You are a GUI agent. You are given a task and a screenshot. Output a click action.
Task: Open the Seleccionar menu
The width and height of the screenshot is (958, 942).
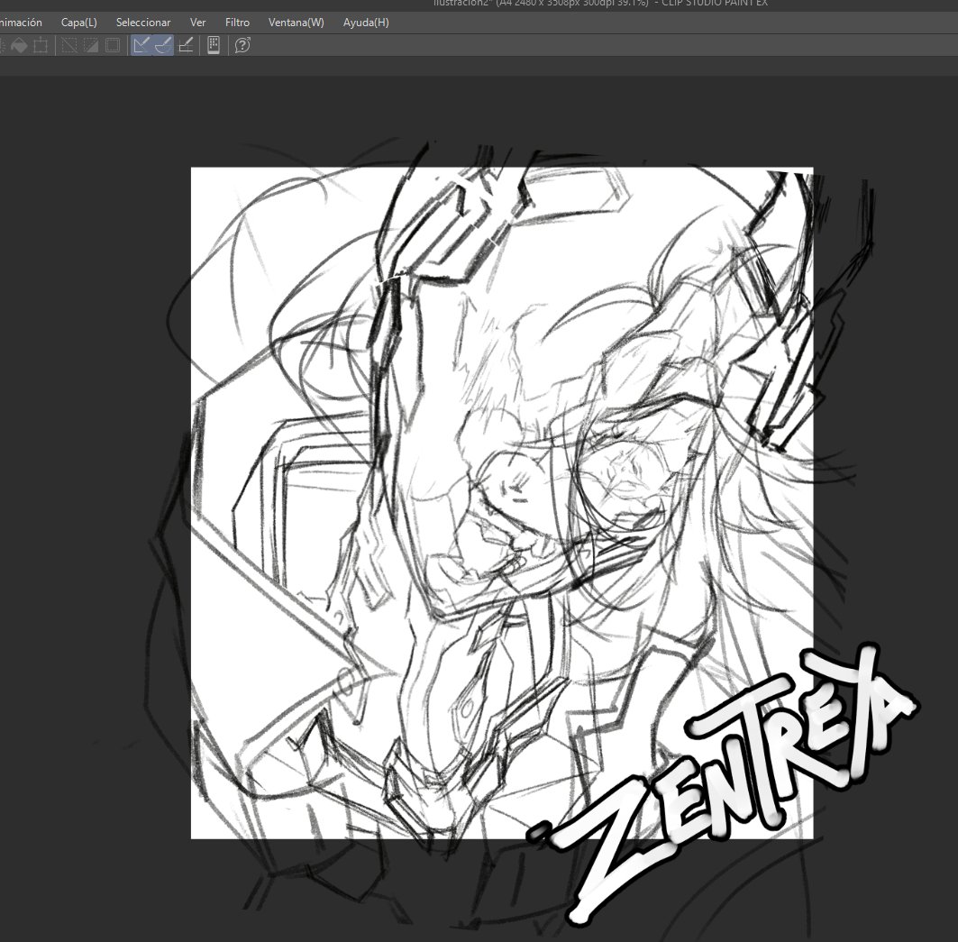click(x=143, y=23)
